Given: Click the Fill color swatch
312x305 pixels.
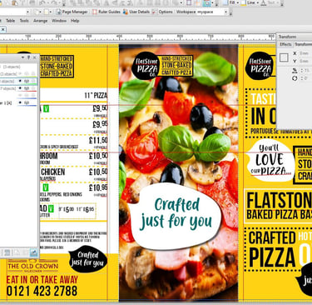Looking at the screenshot, I should [x=225, y=2].
